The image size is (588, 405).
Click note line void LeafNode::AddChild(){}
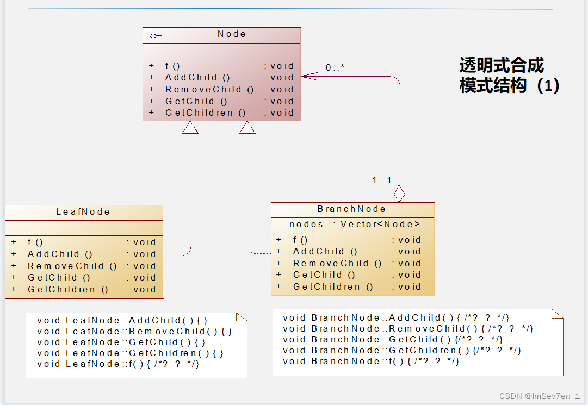click(x=122, y=321)
